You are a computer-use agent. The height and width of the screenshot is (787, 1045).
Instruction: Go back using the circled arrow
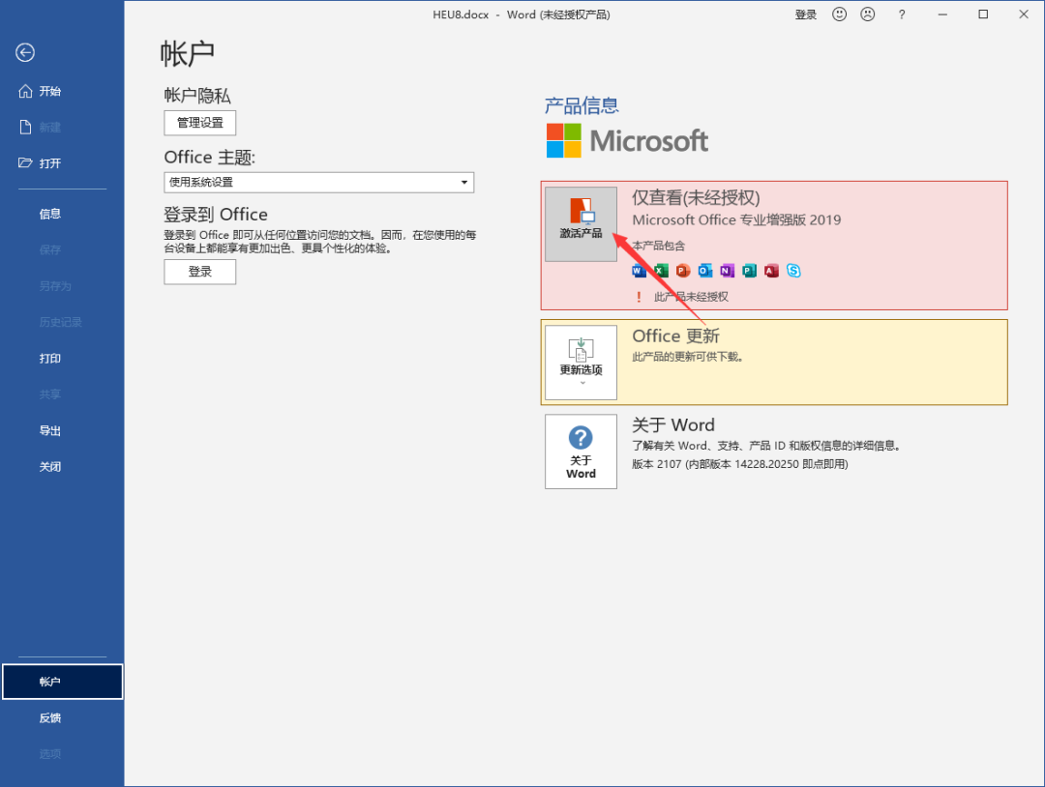[x=25, y=52]
